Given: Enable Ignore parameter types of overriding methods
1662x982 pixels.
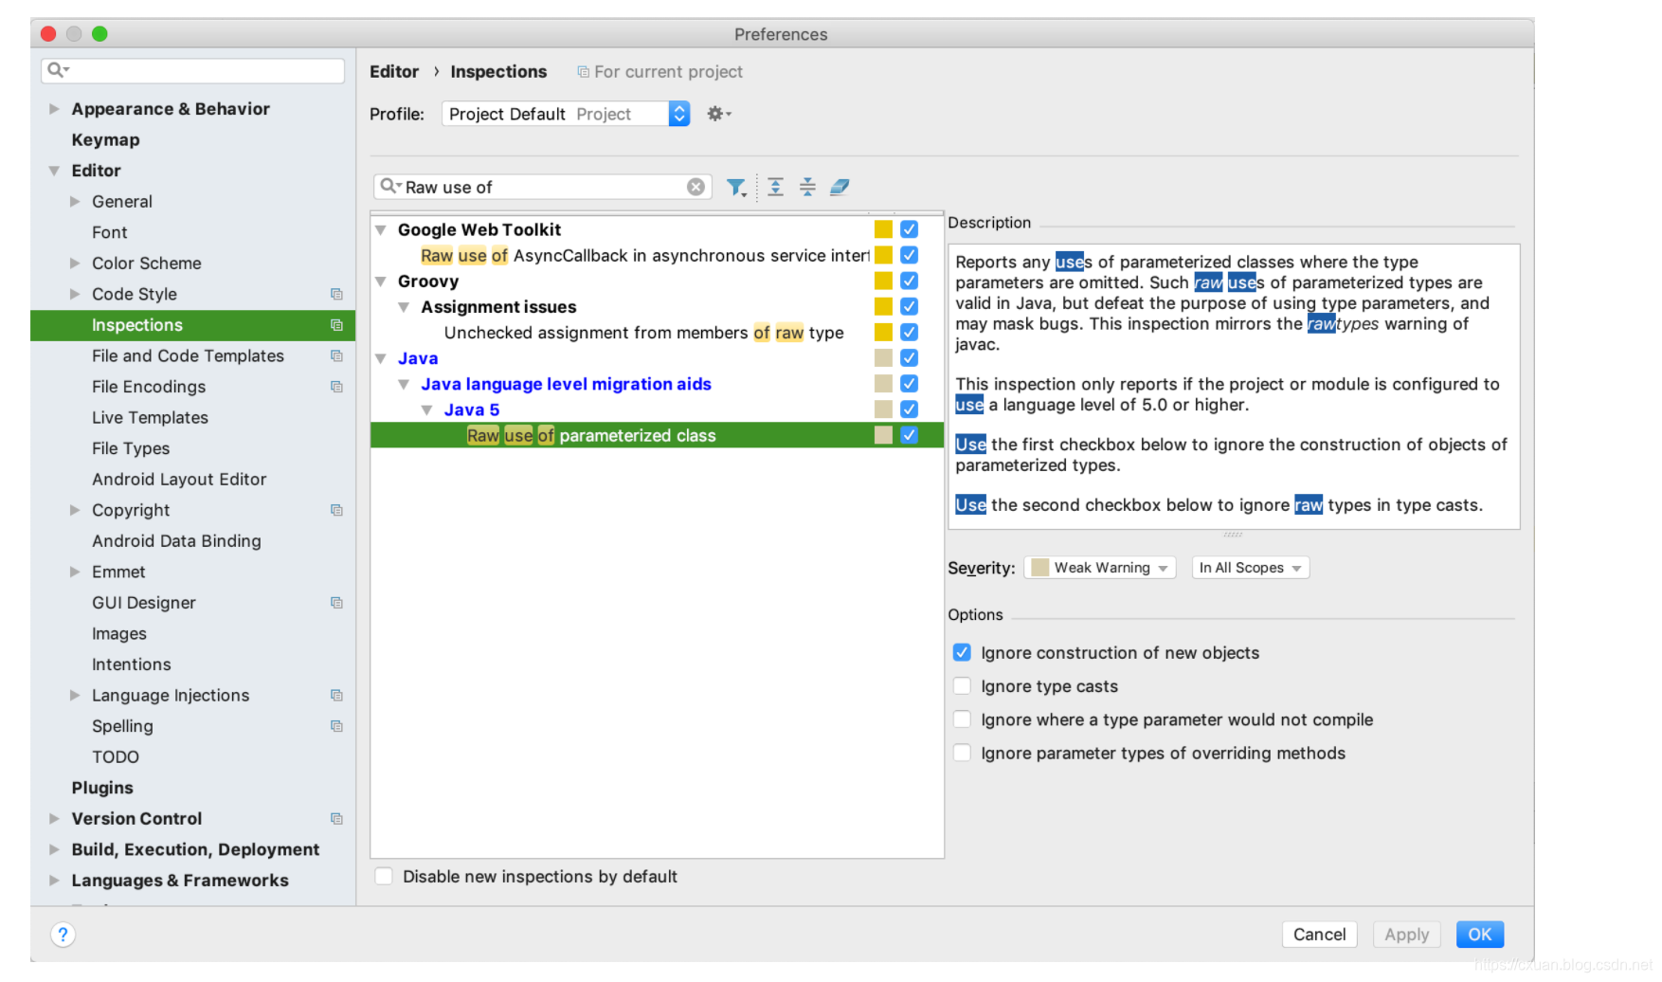Looking at the screenshot, I should pyautogui.click(x=962, y=753).
